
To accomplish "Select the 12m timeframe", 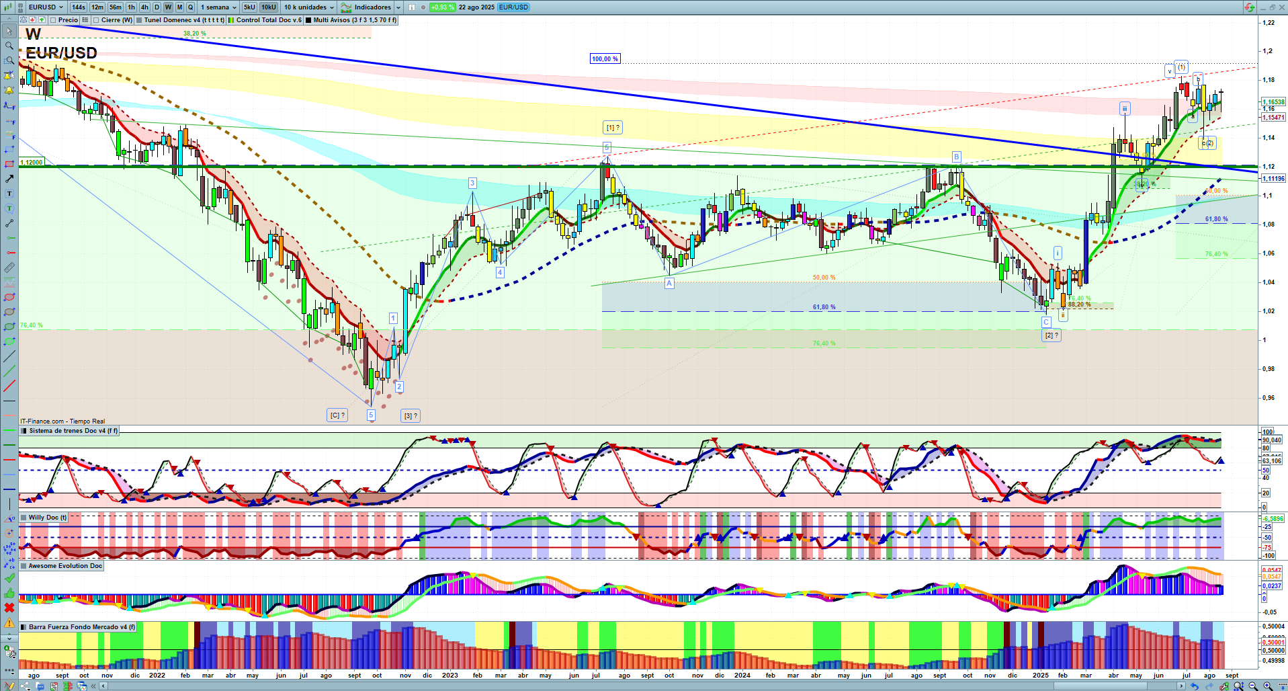I will 97,7.
